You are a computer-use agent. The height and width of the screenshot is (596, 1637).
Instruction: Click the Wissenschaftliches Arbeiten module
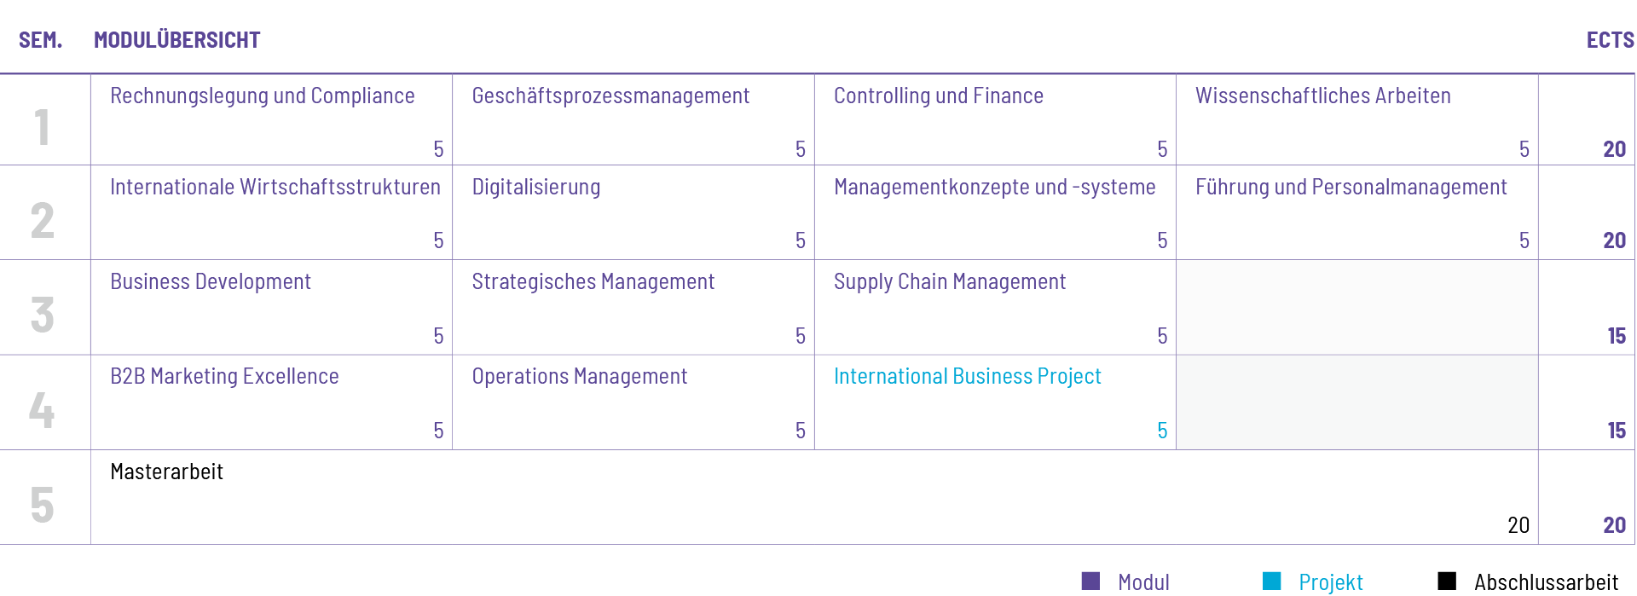coord(1357,119)
